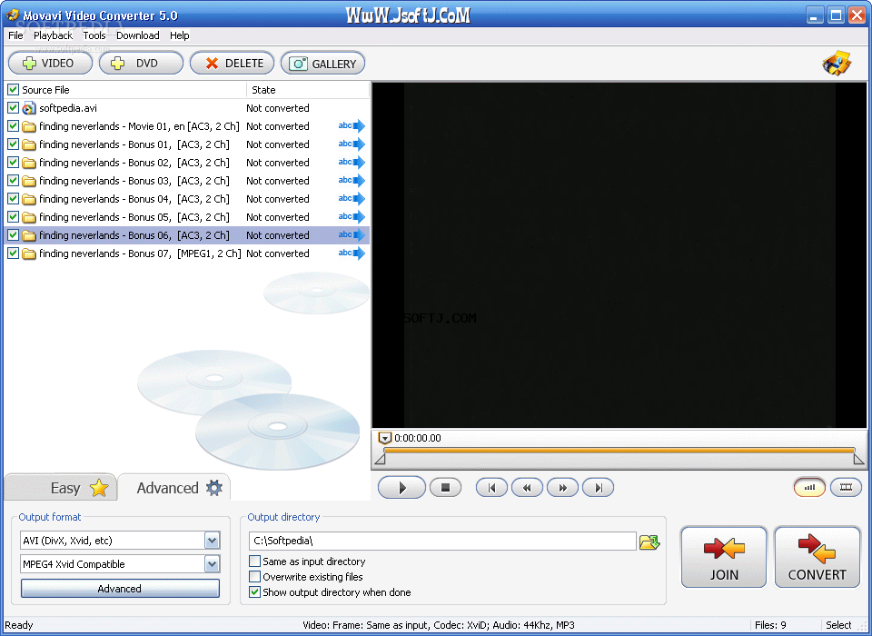The height and width of the screenshot is (636, 872).
Task: Open the Download menu
Action: (x=137, y=35)
